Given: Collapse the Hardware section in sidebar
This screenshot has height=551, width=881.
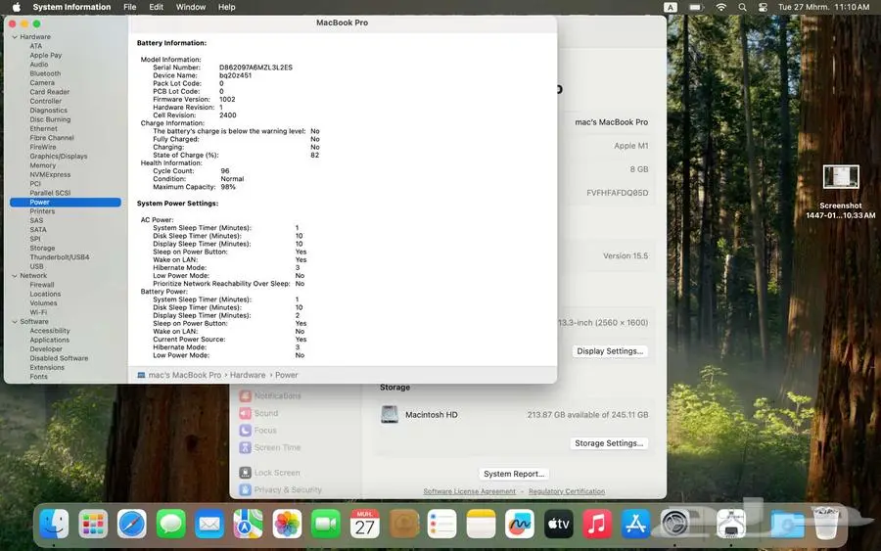Looking at the screenshot, I should [x=15, y=36].
